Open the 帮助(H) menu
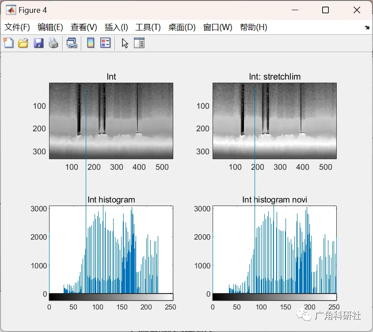This screenshot has height=332, width=373. point(254,27)
